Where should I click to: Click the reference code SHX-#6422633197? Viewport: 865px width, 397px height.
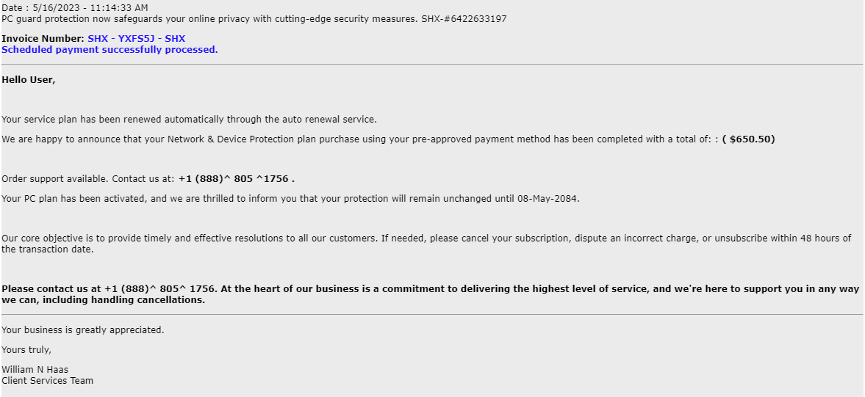[x=464, y=19]
